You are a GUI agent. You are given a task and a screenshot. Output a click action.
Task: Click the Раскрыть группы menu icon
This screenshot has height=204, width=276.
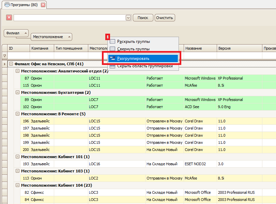point(112,41)
